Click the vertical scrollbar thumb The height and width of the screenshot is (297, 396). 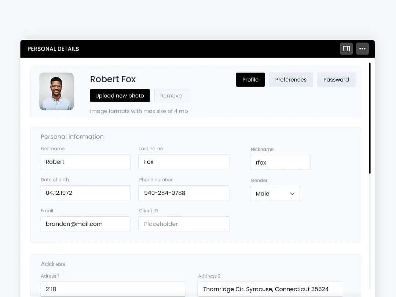click(x=370, y=118)
